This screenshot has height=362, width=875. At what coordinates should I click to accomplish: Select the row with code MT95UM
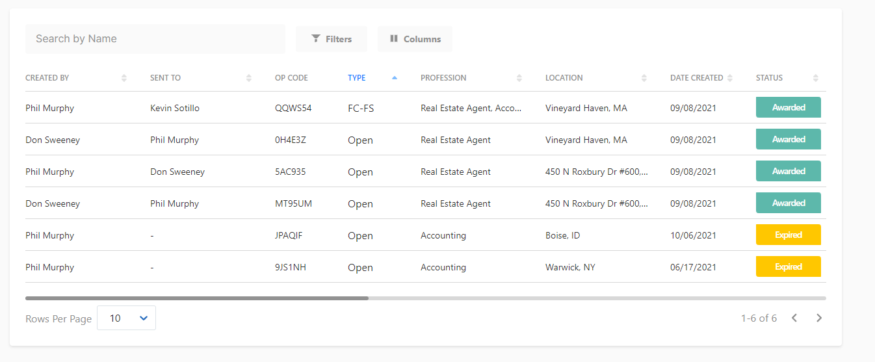click(426, 203)
